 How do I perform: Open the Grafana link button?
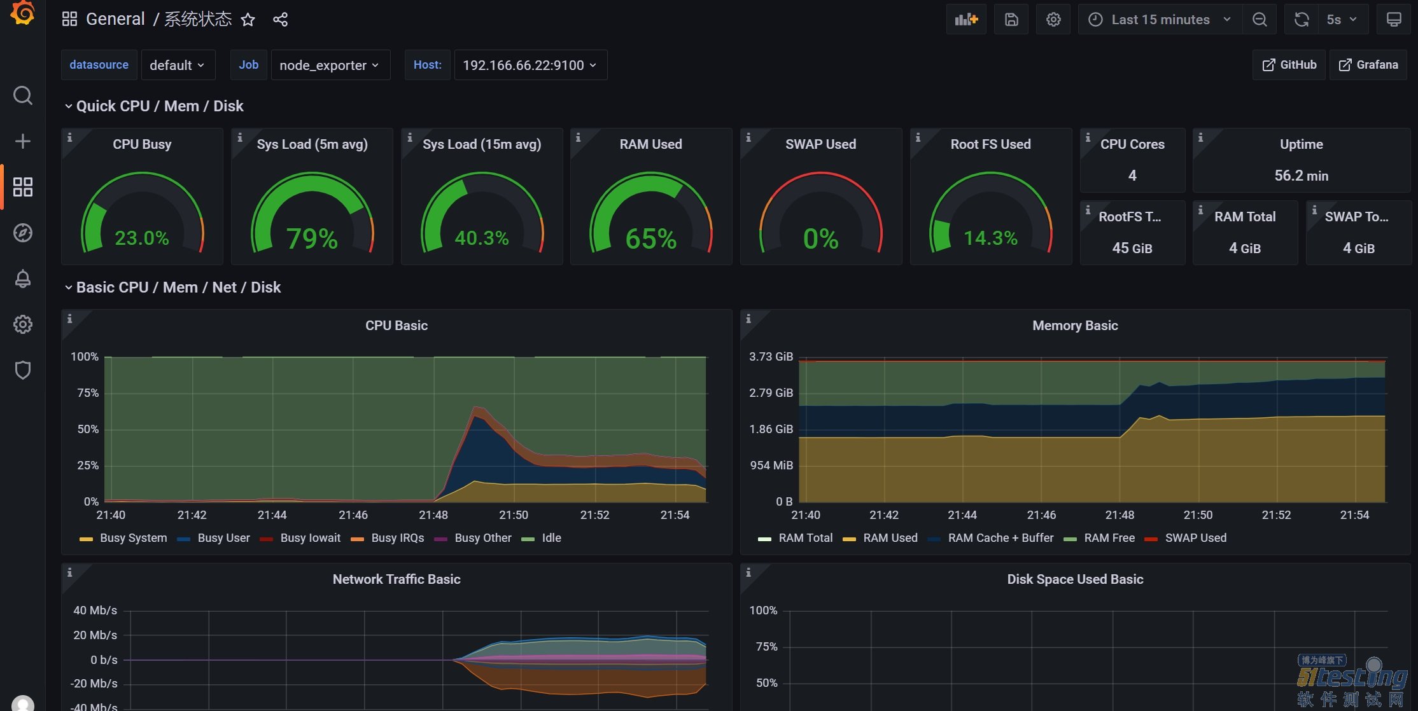[1368, 65]
